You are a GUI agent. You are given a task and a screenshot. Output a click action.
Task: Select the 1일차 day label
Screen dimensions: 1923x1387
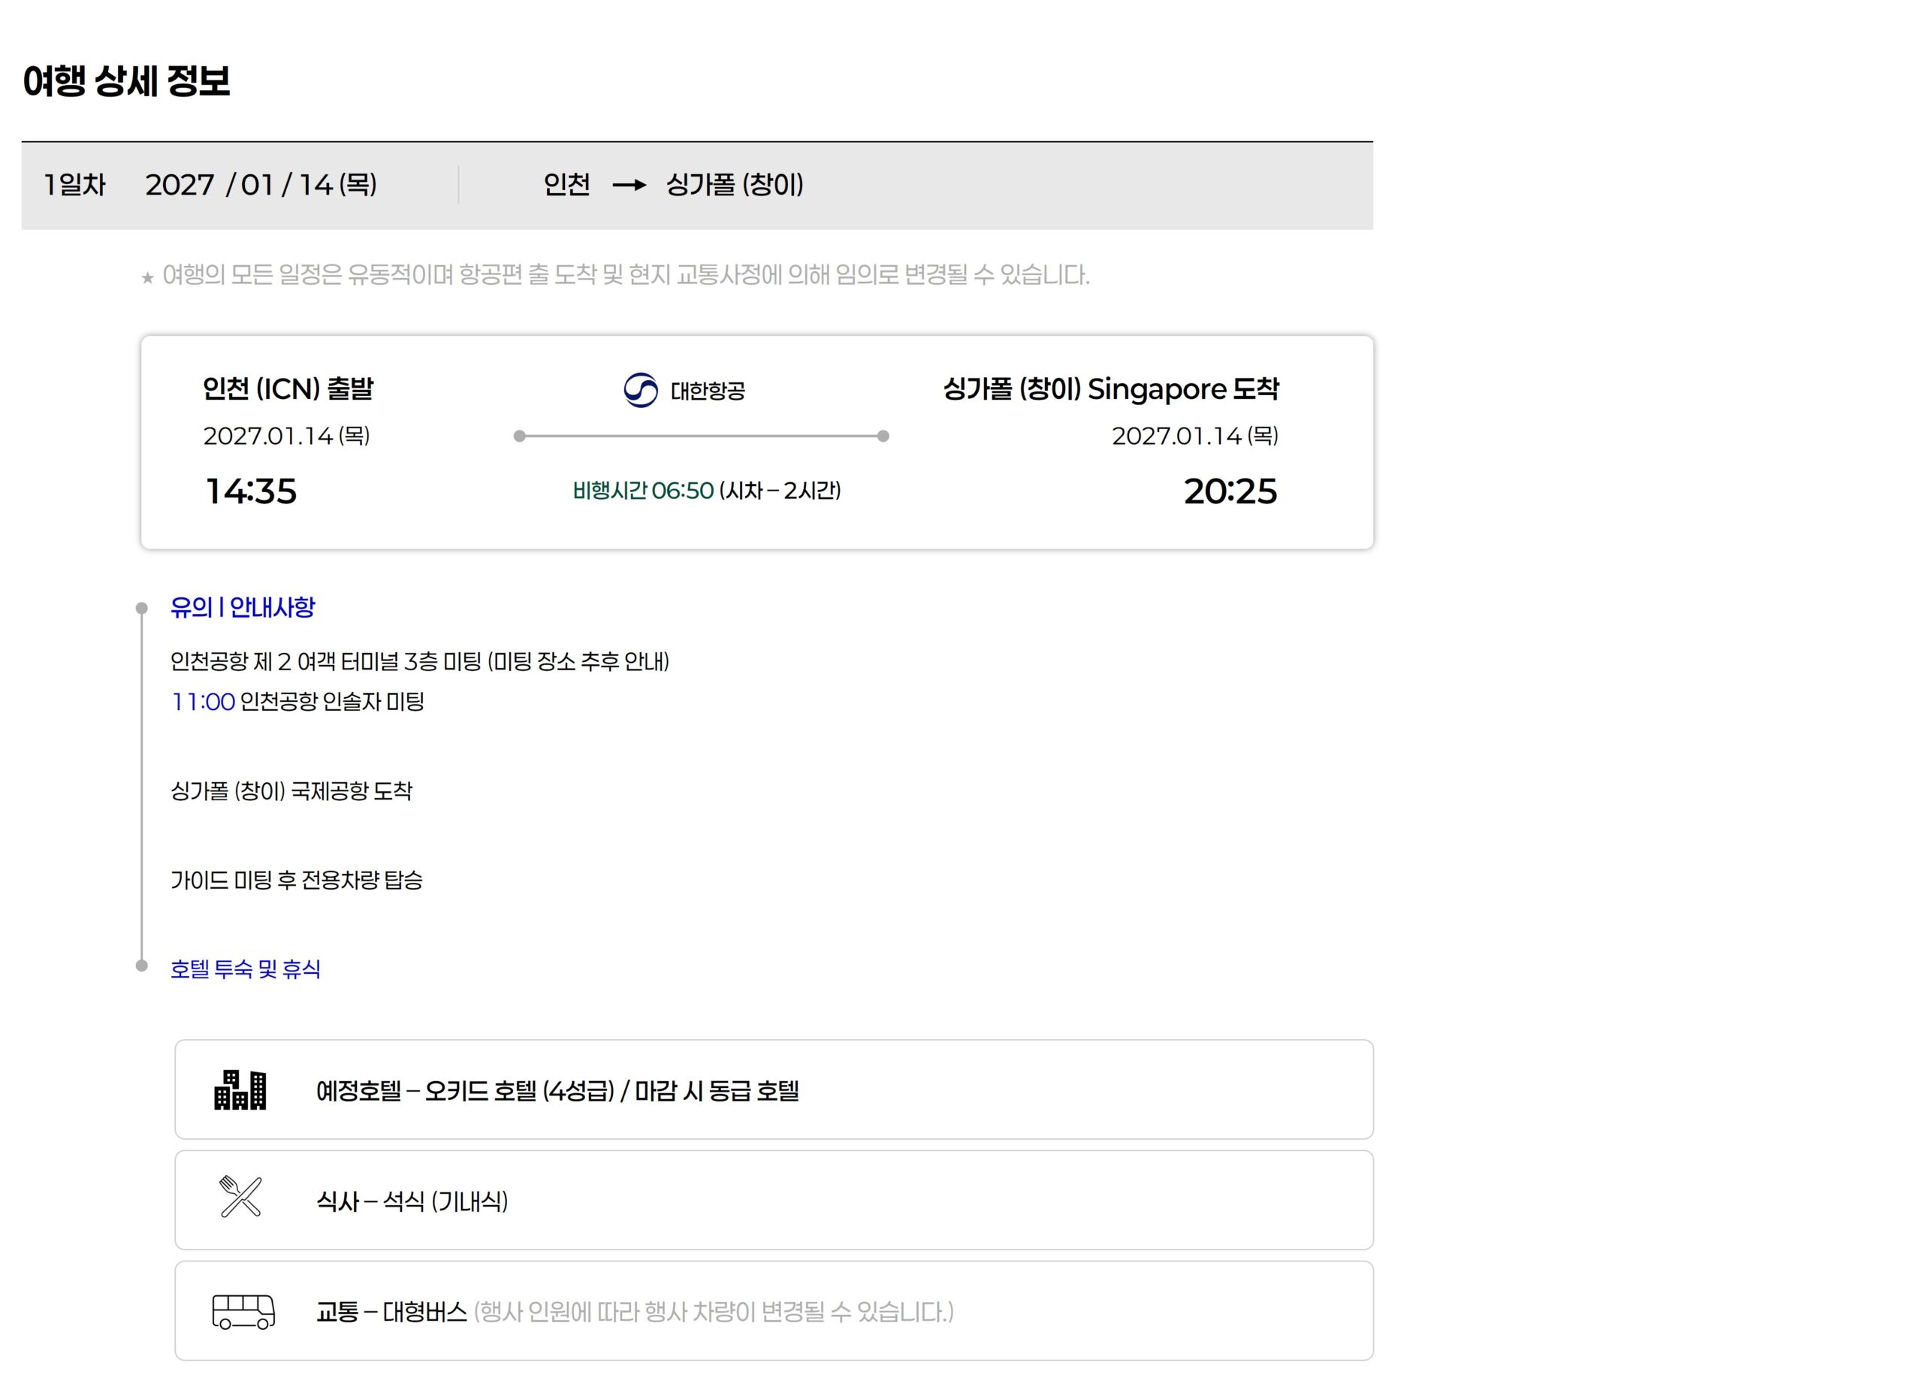click(x=74, y=185)
